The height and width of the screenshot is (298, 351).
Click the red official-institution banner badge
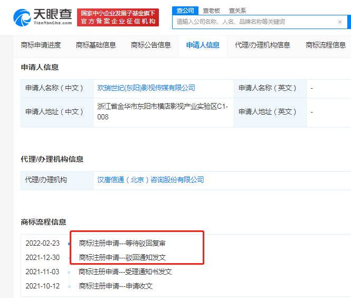pyautogui.click(x=118, y=17)
